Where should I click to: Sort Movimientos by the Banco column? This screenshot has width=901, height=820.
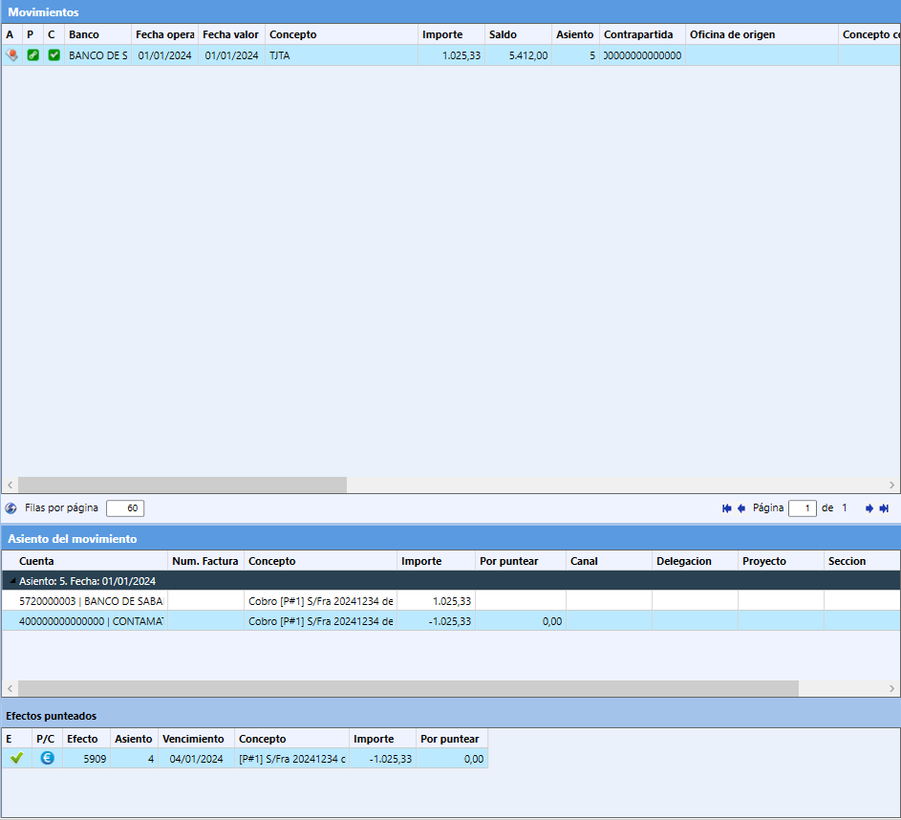pyautogui.click(x=97, y=34)
